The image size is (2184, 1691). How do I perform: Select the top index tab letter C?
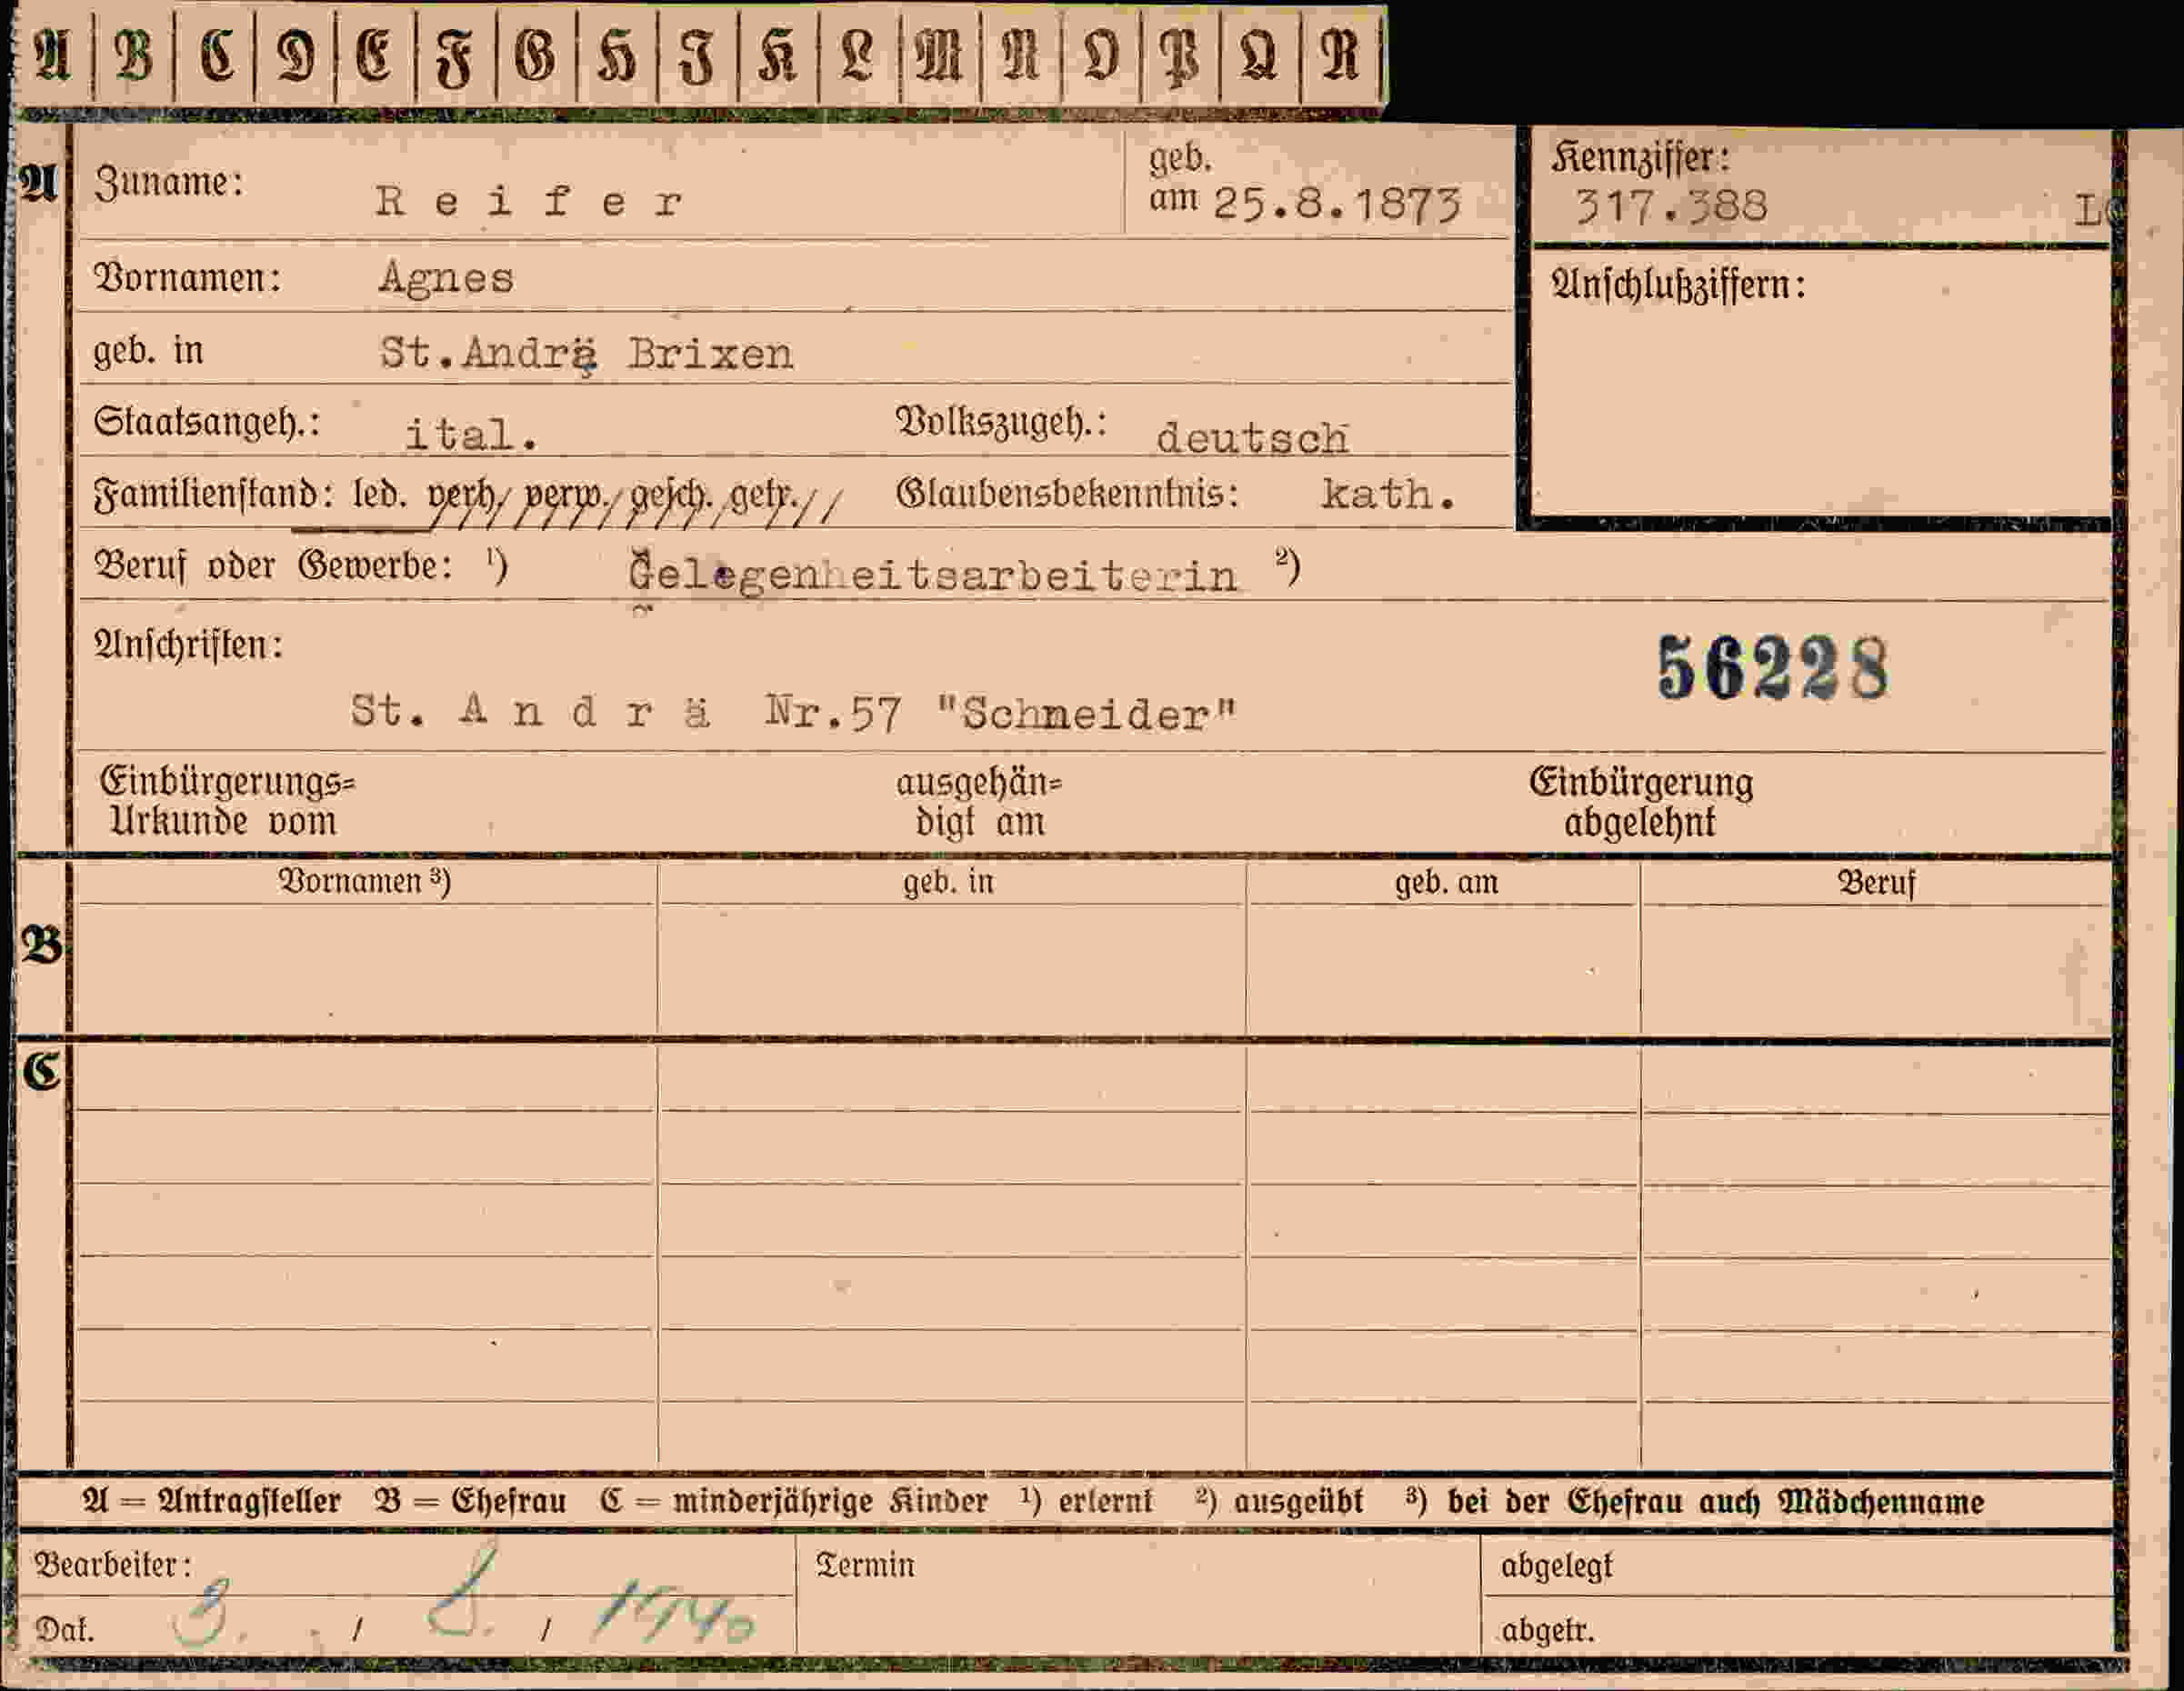tap(216, 55)
